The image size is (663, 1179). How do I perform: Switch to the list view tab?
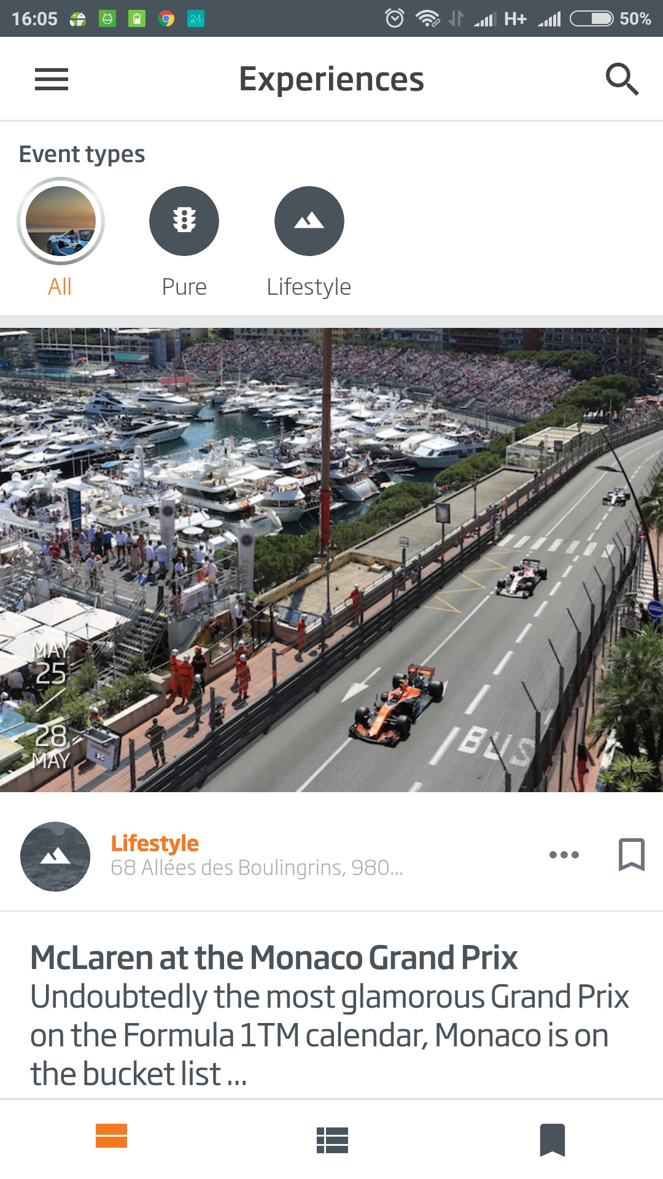point(332,1140)
